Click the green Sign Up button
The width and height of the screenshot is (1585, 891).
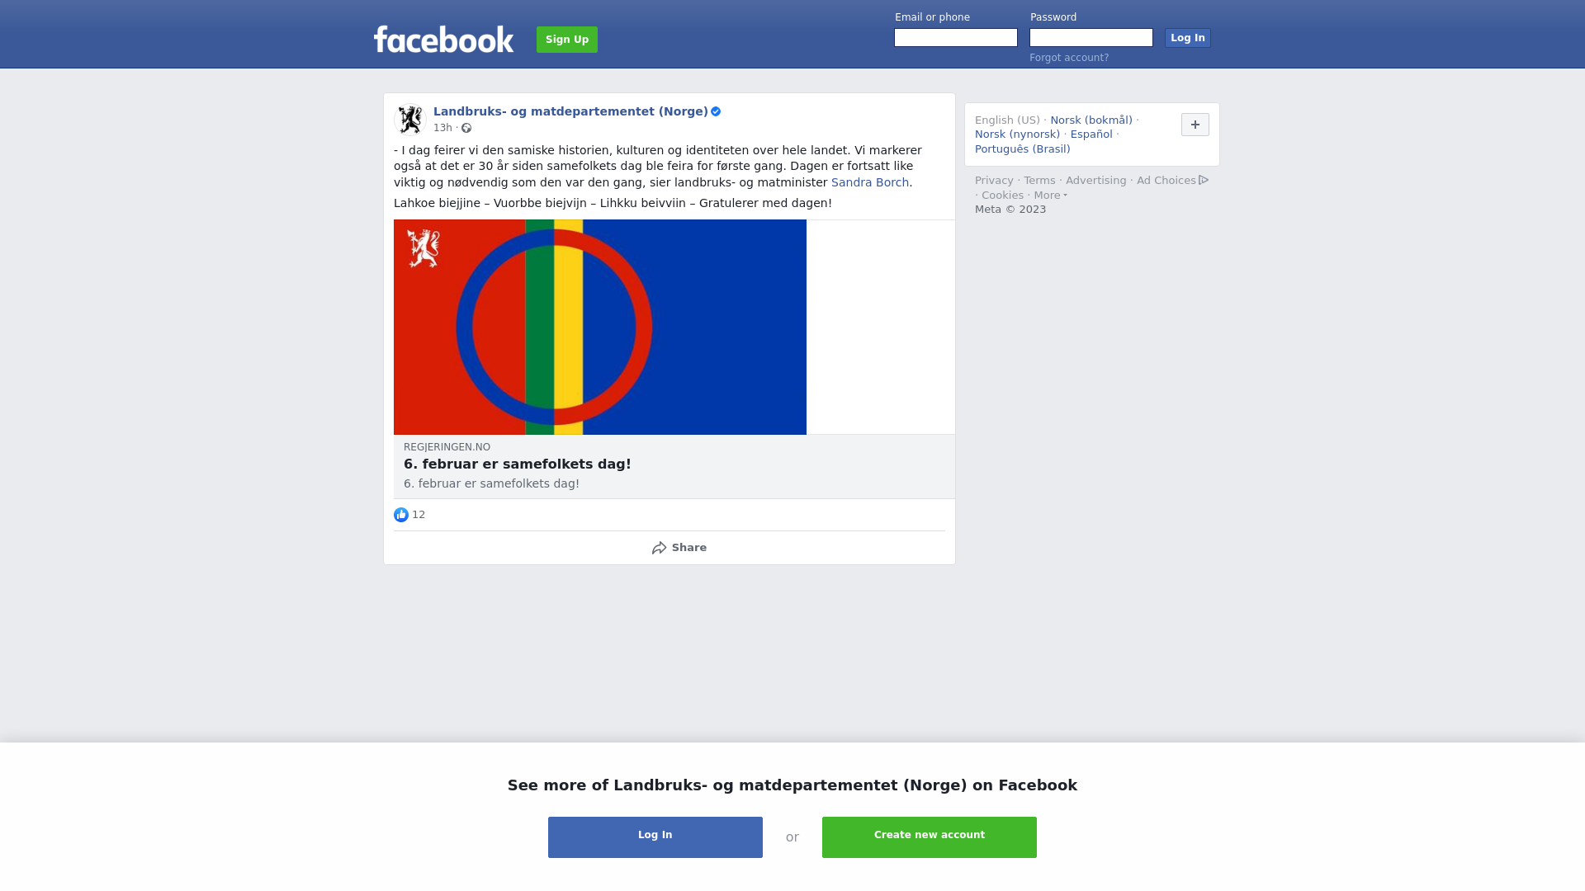567,40
